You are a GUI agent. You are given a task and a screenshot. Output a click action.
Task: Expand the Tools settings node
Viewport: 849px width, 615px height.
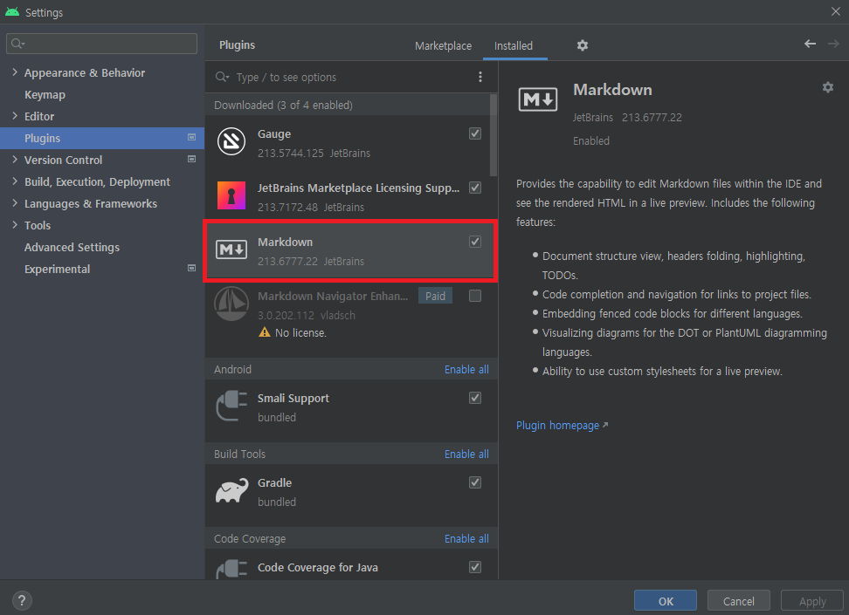(15, 224)
